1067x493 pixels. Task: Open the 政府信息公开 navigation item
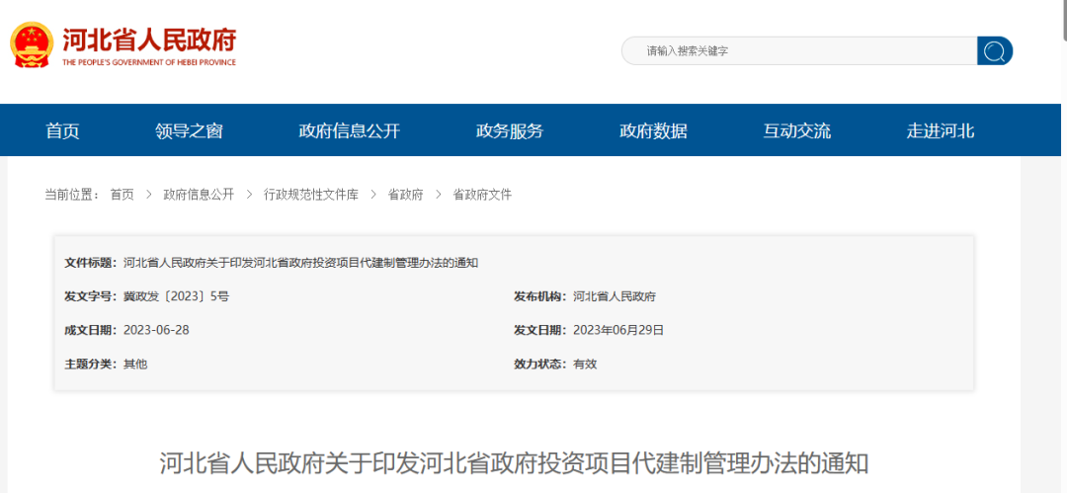coord(350,130)
